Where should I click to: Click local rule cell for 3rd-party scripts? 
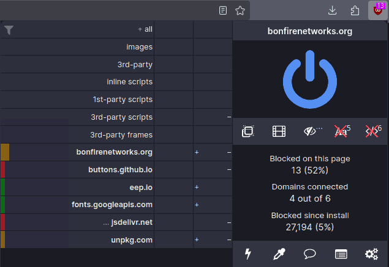(213, 117)
